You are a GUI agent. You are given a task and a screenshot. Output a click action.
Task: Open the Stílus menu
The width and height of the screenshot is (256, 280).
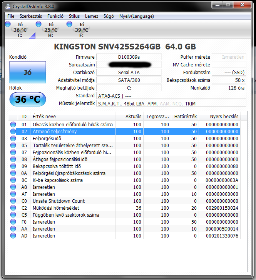tap(74, 16)
